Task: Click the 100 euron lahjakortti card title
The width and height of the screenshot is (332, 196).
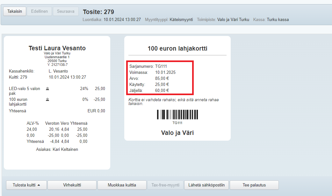Action: [x=177, y=49]
